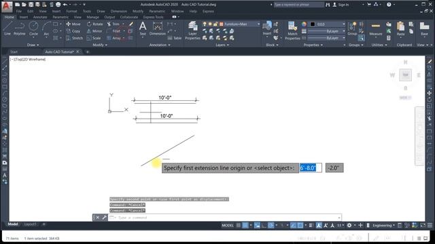Viewport: 435px width, 244px height.
Task: Click the Insert block icon
Action: point(267,28)
